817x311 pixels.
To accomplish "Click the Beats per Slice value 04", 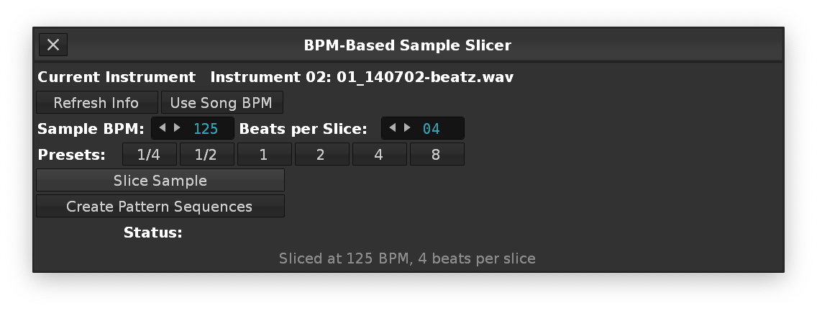I will 432,129.
